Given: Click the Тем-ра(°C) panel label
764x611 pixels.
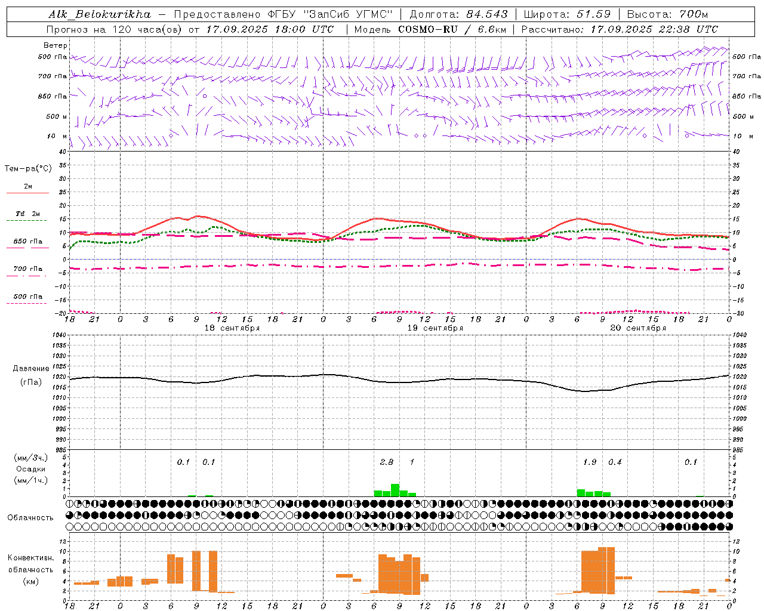Looking at the screenshot, I should click(x=28, y=168).
